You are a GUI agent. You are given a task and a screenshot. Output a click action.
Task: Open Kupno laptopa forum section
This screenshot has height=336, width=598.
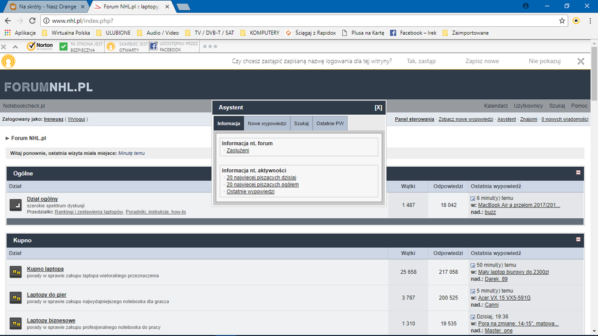click(45, 269)
